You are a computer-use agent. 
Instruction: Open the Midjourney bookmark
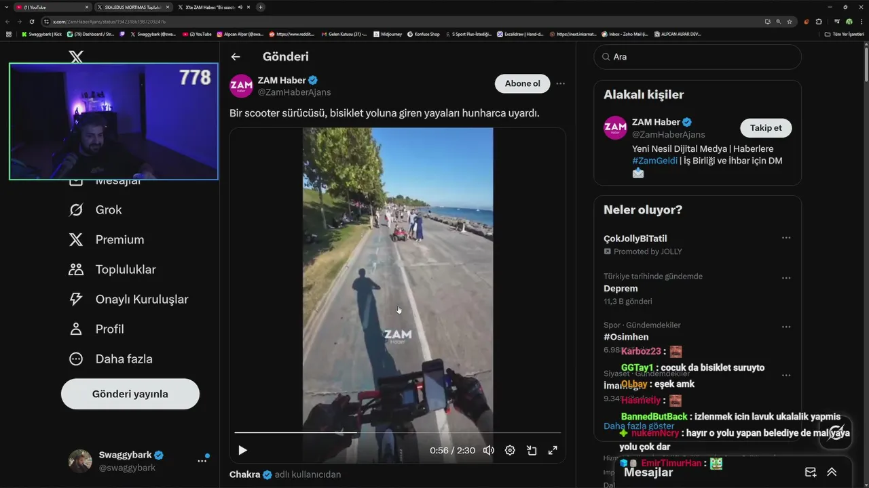pyautogui.click(x=388, y=34)
